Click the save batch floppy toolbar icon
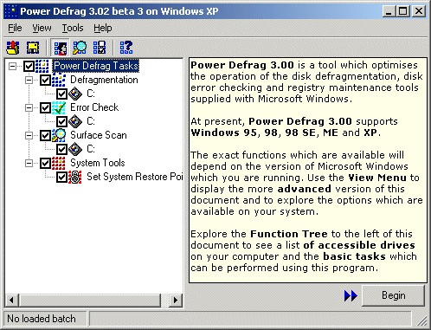The image size is (431, 330). pyautogui.click(x=33, y=48)
